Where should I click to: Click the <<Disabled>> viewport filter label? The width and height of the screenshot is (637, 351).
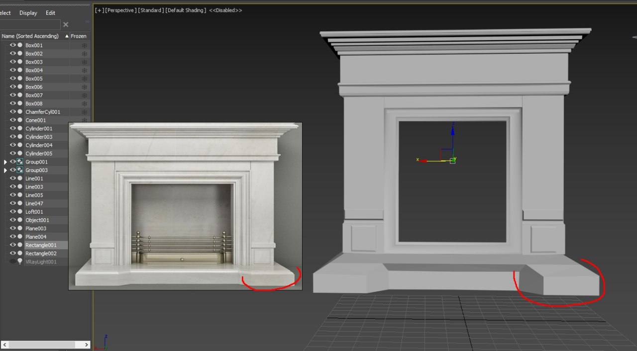point(225,10)
